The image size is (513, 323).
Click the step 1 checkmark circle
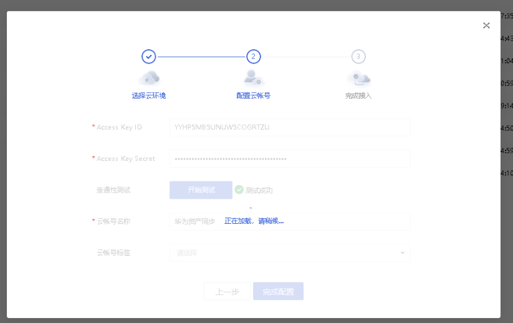(x=148, y=57)
